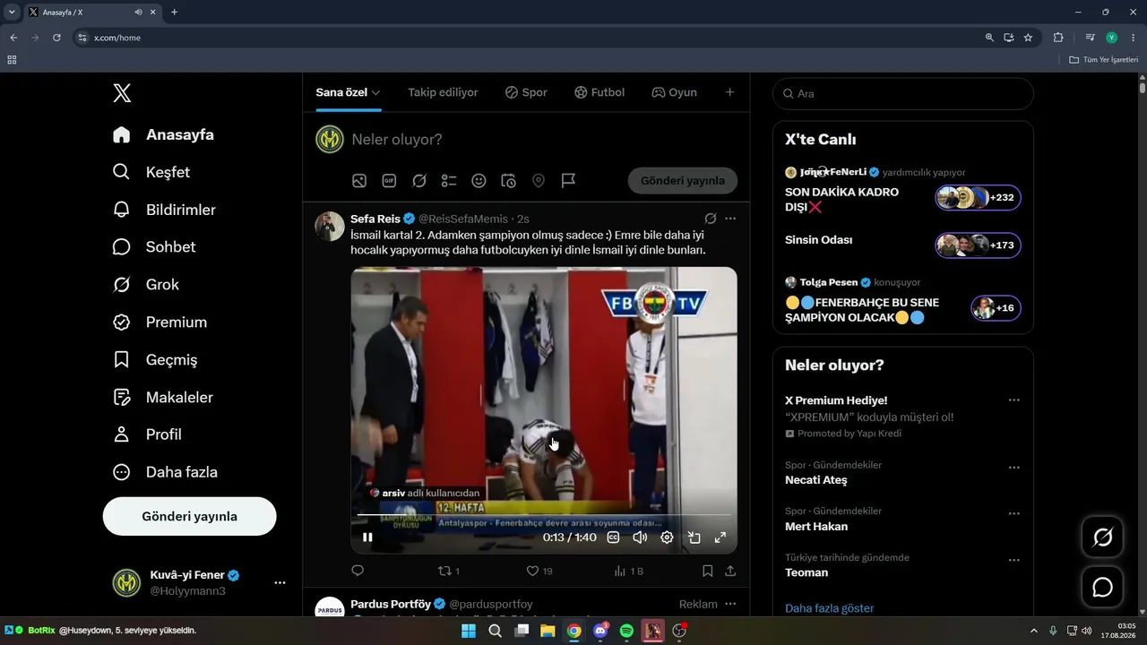Go to Anasayfa in the sidebar

[163, 134]
